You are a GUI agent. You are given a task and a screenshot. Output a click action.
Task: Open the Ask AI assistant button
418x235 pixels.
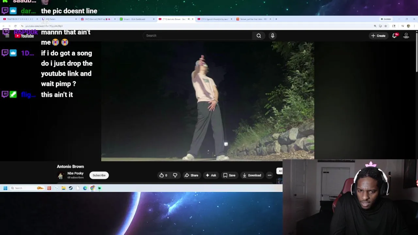coord(211,175)
